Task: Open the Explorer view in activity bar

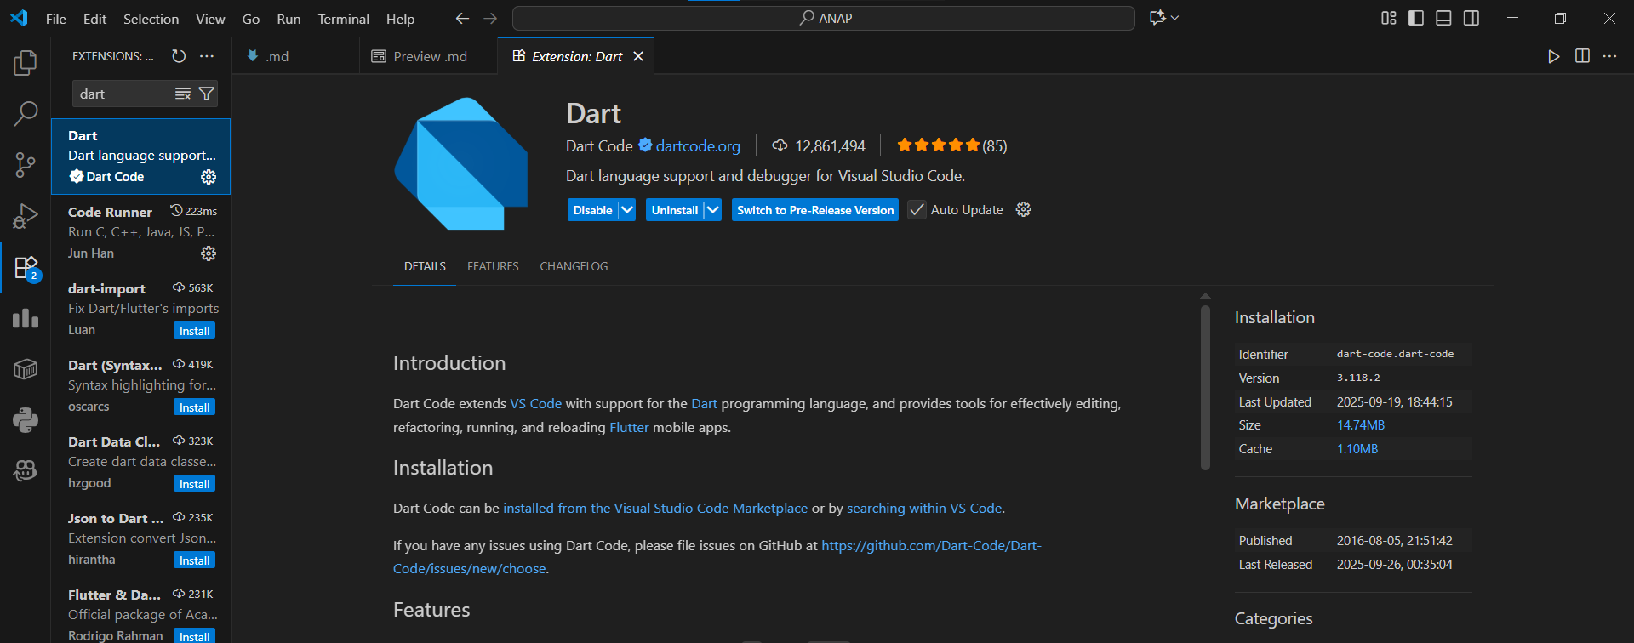Action: point(26,62)
